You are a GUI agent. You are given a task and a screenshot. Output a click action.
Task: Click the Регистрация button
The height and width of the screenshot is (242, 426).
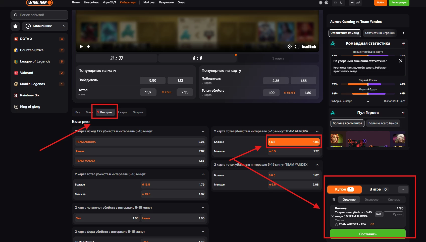coord(399,3)
